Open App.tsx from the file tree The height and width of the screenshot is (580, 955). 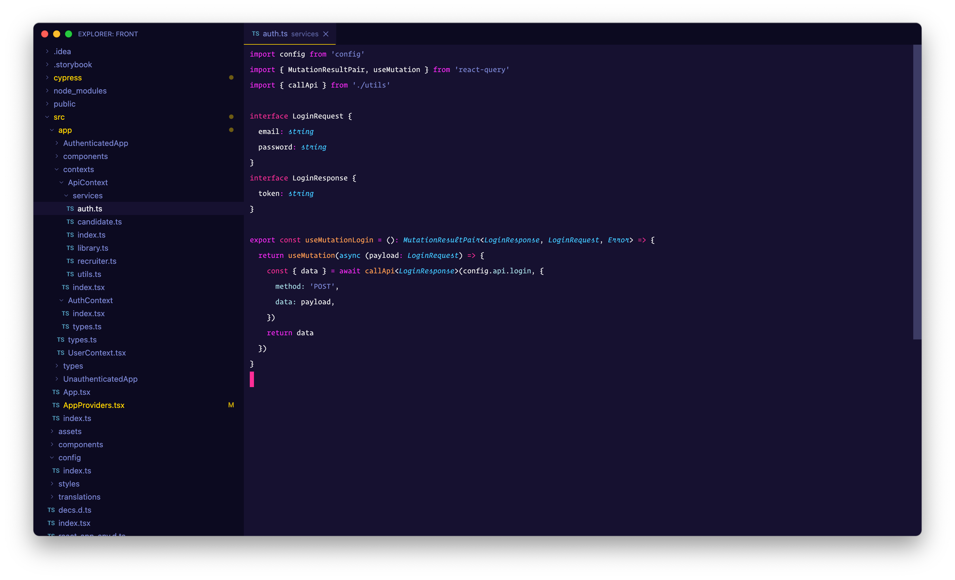(76, 392)
